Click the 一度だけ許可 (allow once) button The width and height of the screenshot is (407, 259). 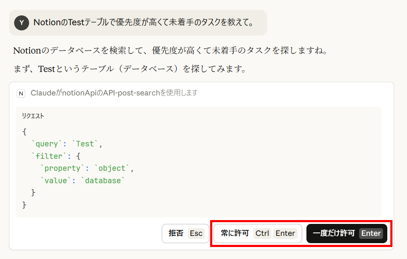[347, 233]
